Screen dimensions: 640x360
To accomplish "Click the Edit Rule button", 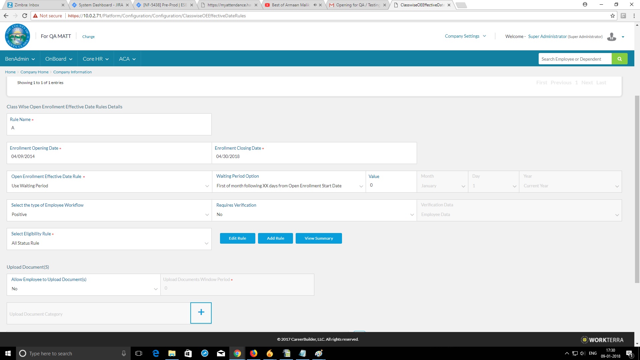I will click(x=237, y=238).
